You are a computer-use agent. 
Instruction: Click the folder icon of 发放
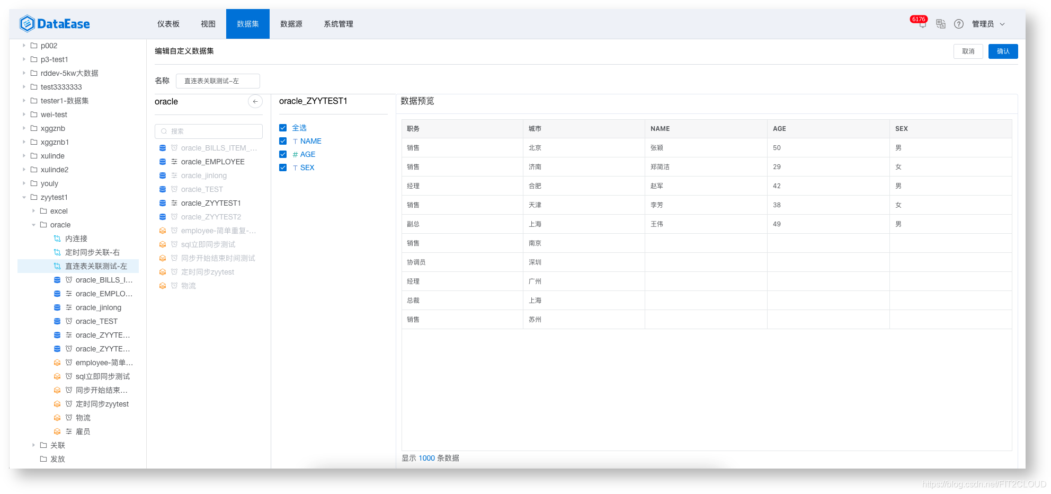[43, 459]
